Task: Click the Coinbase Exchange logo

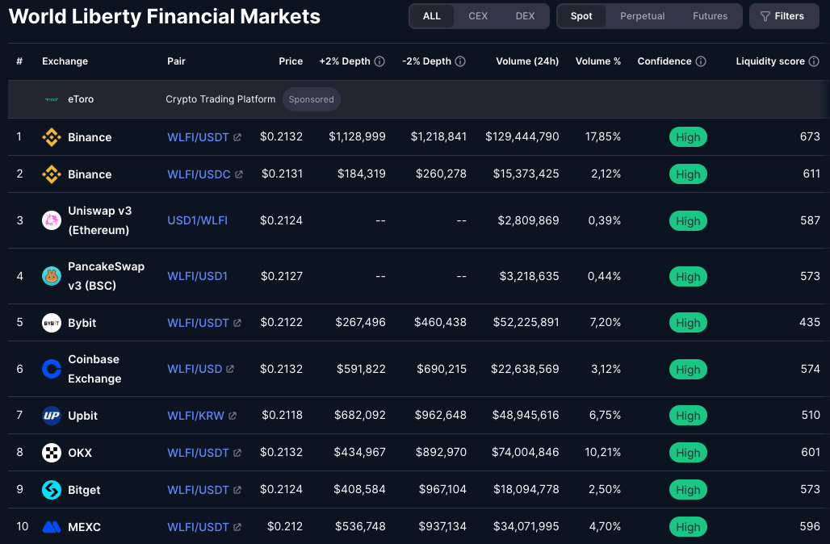Action: (x=52, y=369)
